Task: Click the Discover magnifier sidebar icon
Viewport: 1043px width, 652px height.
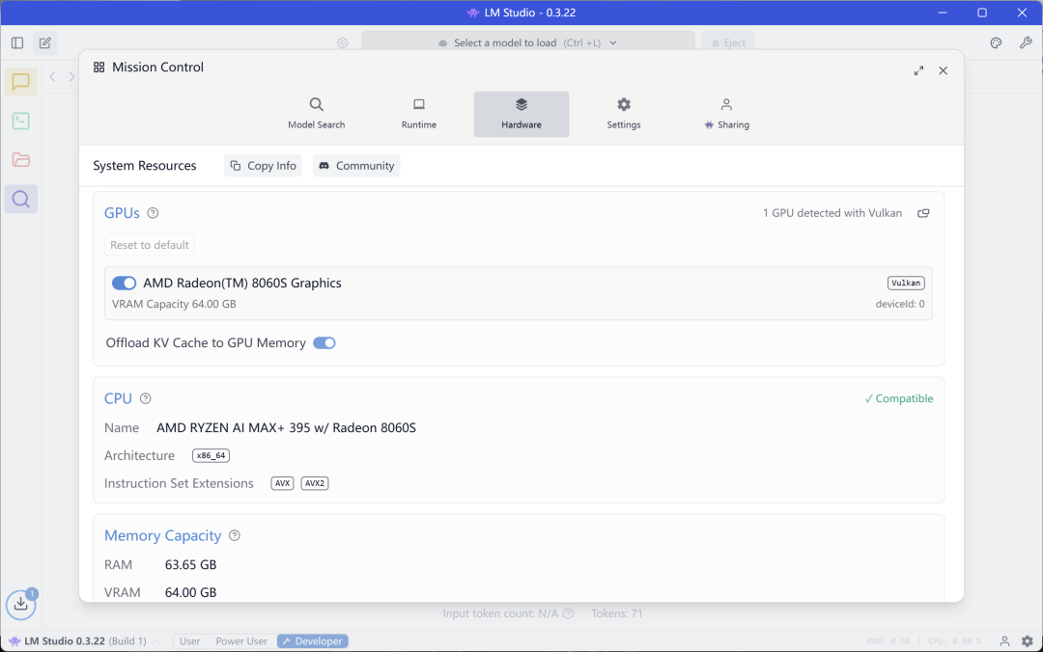Action: (x=20, y=199)
